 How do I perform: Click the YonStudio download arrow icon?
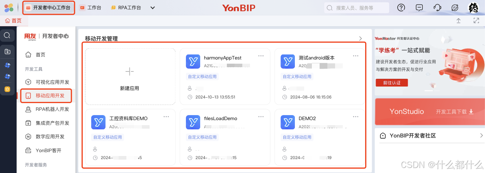pos(471,112)
